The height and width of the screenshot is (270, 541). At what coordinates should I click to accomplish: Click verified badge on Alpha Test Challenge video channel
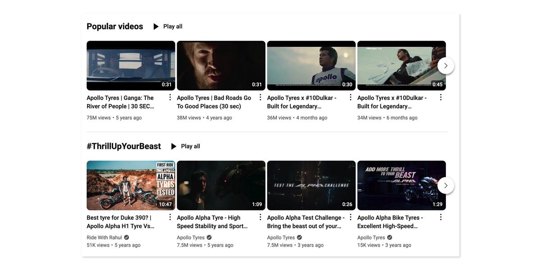(x=299, y=238)
